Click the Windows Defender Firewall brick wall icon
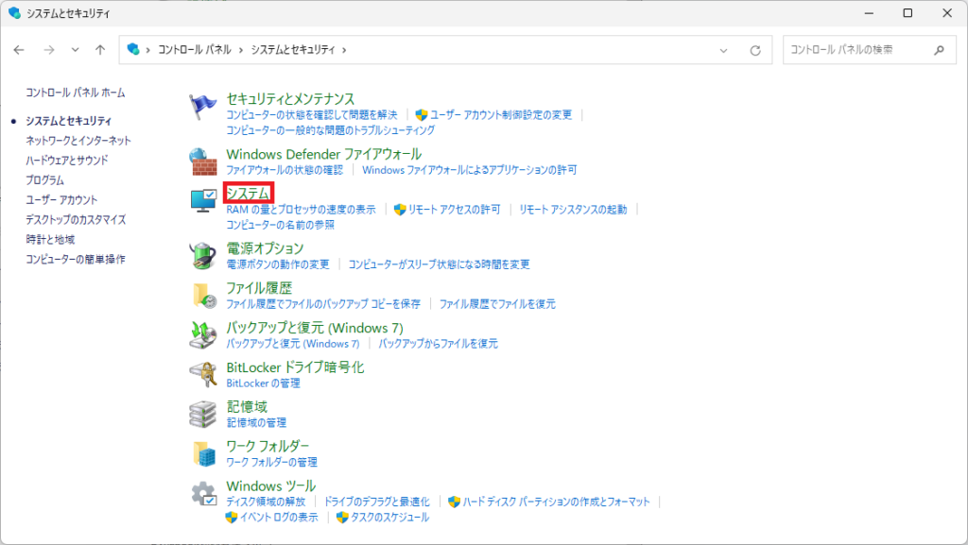This screenshot has width=968, height=545. pyautogui.click(x=202, y=162)
